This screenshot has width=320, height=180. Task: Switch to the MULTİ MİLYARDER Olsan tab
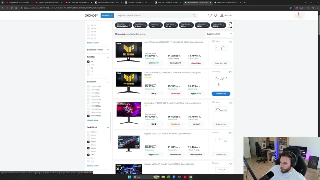pyautogui.click(x=78, y=2)
